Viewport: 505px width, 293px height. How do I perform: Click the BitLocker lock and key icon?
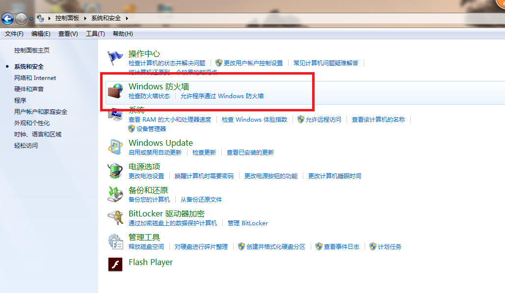[115, 217]
